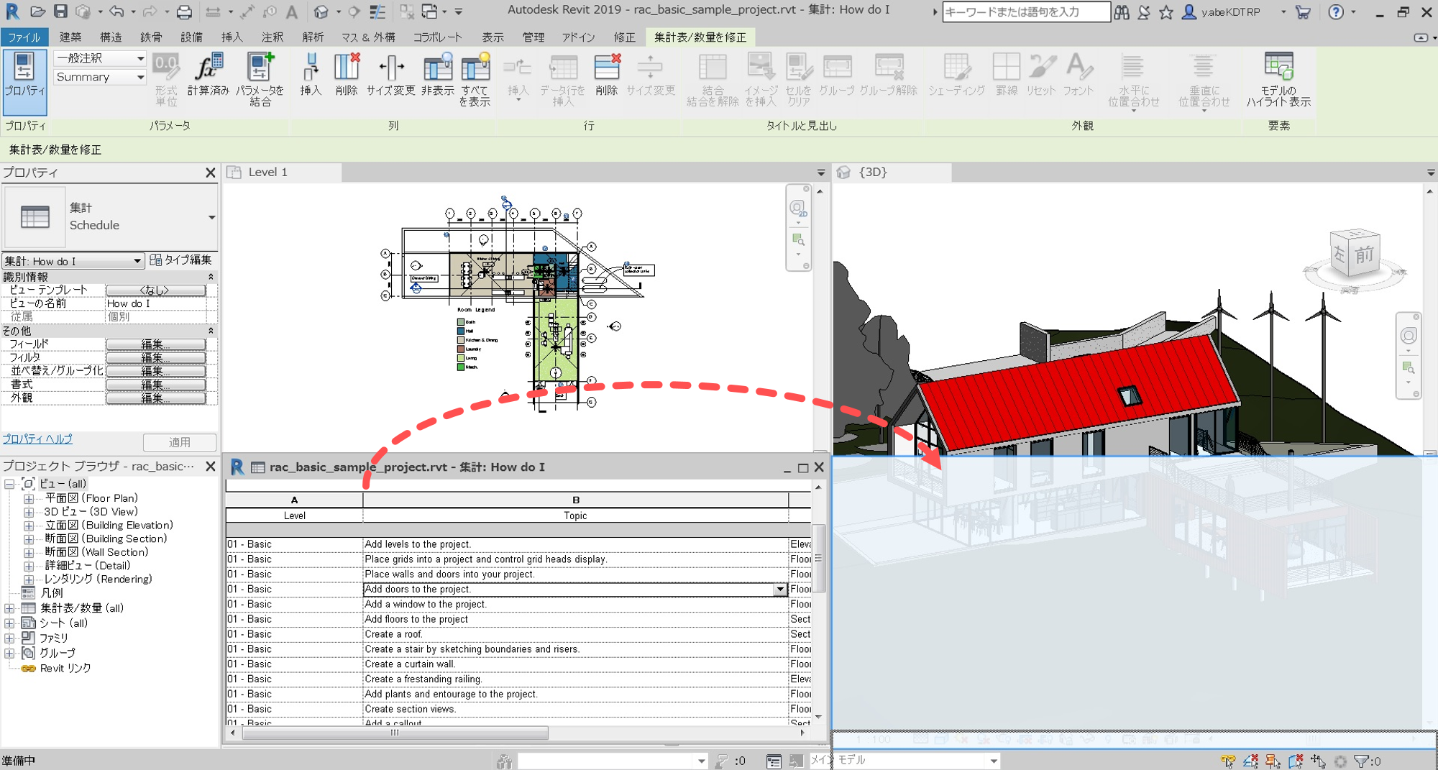Expand the Views (all) tree node

tap(9, 484)
